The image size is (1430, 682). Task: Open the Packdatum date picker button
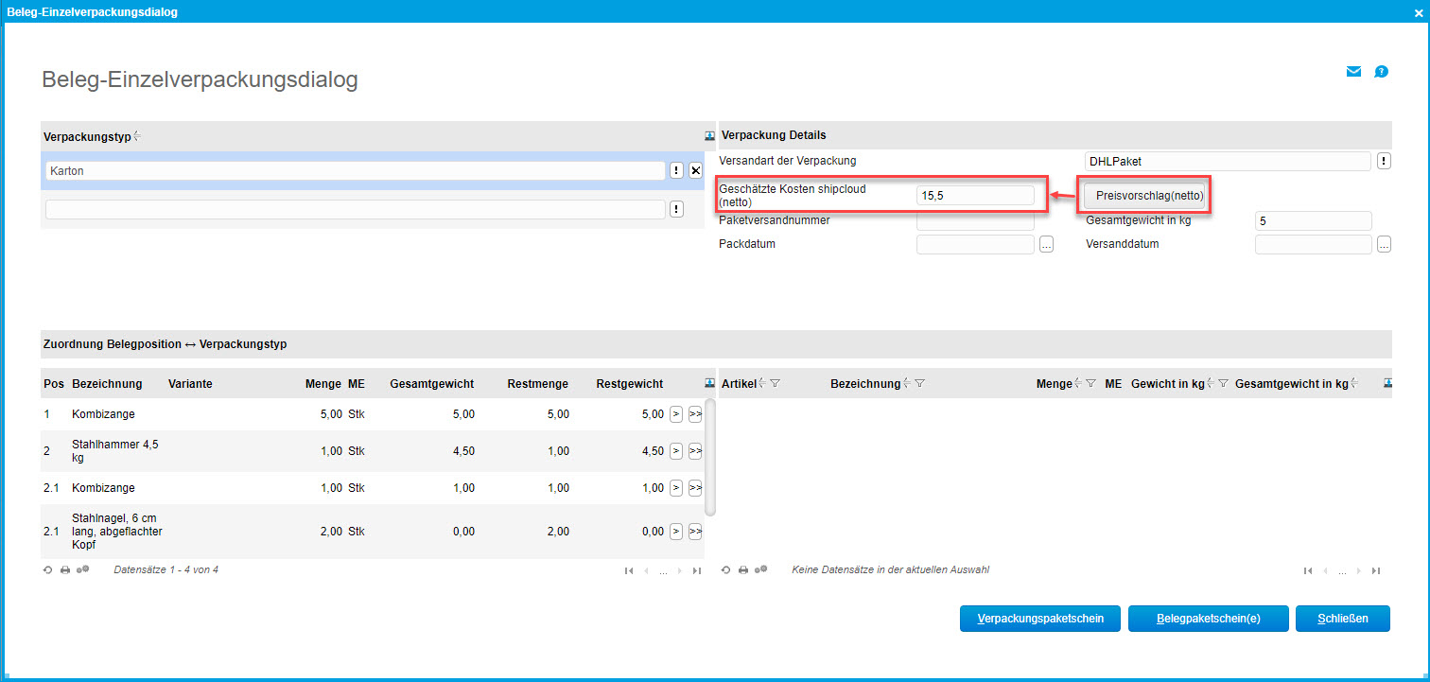(1046, 244)
